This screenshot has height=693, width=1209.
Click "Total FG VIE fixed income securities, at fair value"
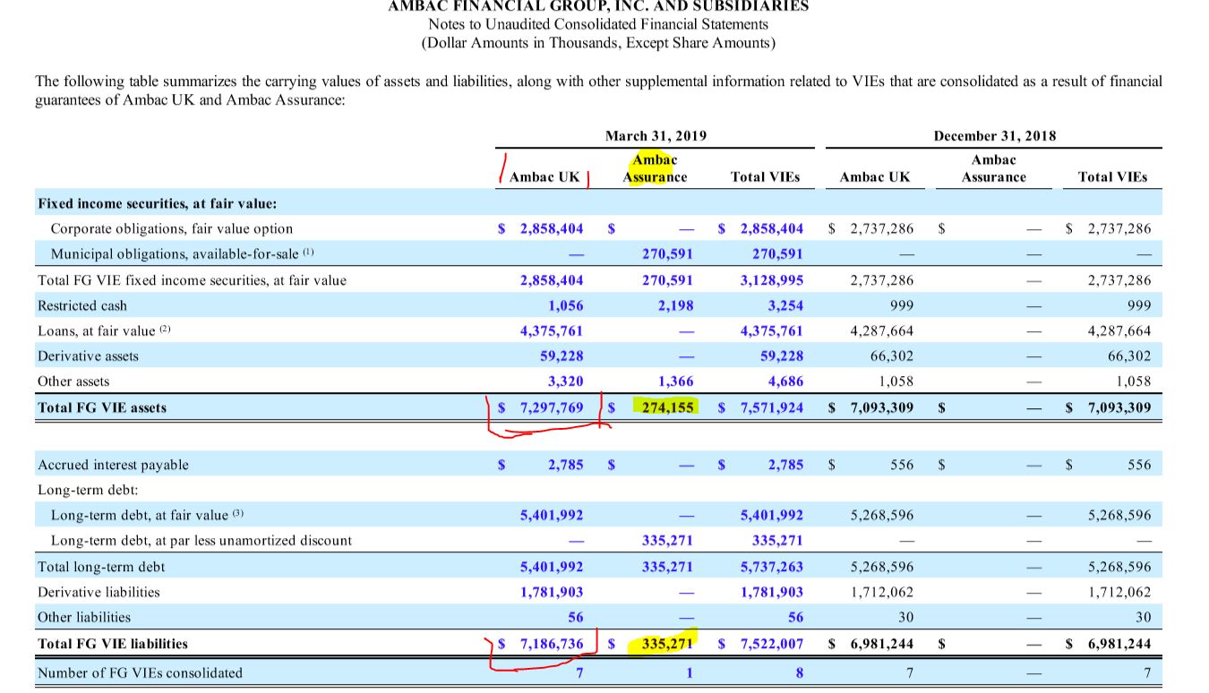192,280
